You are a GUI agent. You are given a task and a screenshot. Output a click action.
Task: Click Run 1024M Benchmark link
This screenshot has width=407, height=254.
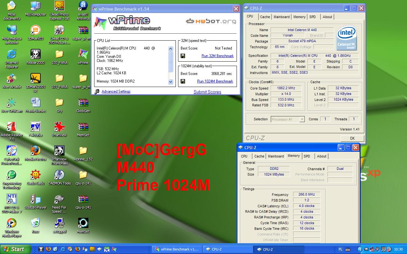click(x=215, y=81)
